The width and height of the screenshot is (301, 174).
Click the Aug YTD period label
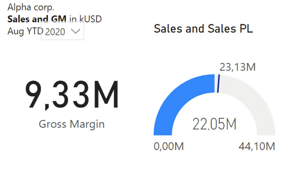[x=25, y=31]
